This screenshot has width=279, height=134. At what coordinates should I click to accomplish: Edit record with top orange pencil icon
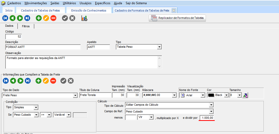tap(46, 18)
